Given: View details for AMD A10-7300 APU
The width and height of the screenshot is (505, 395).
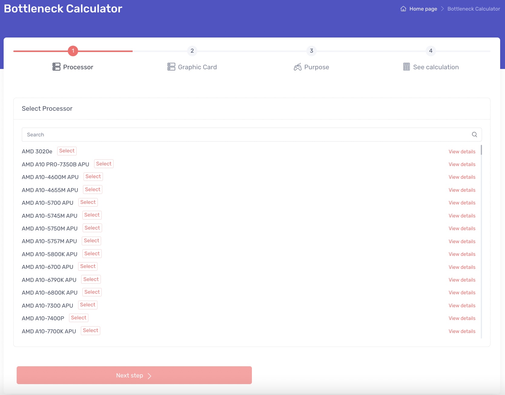Looking at the screenshot, I should pos(462,305).
